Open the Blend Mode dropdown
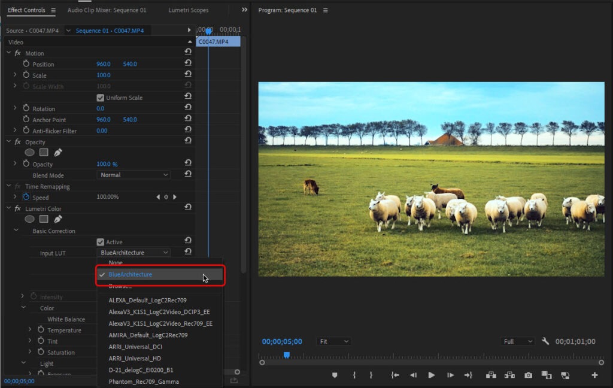The image size is (613, 388). coord(133,175)
